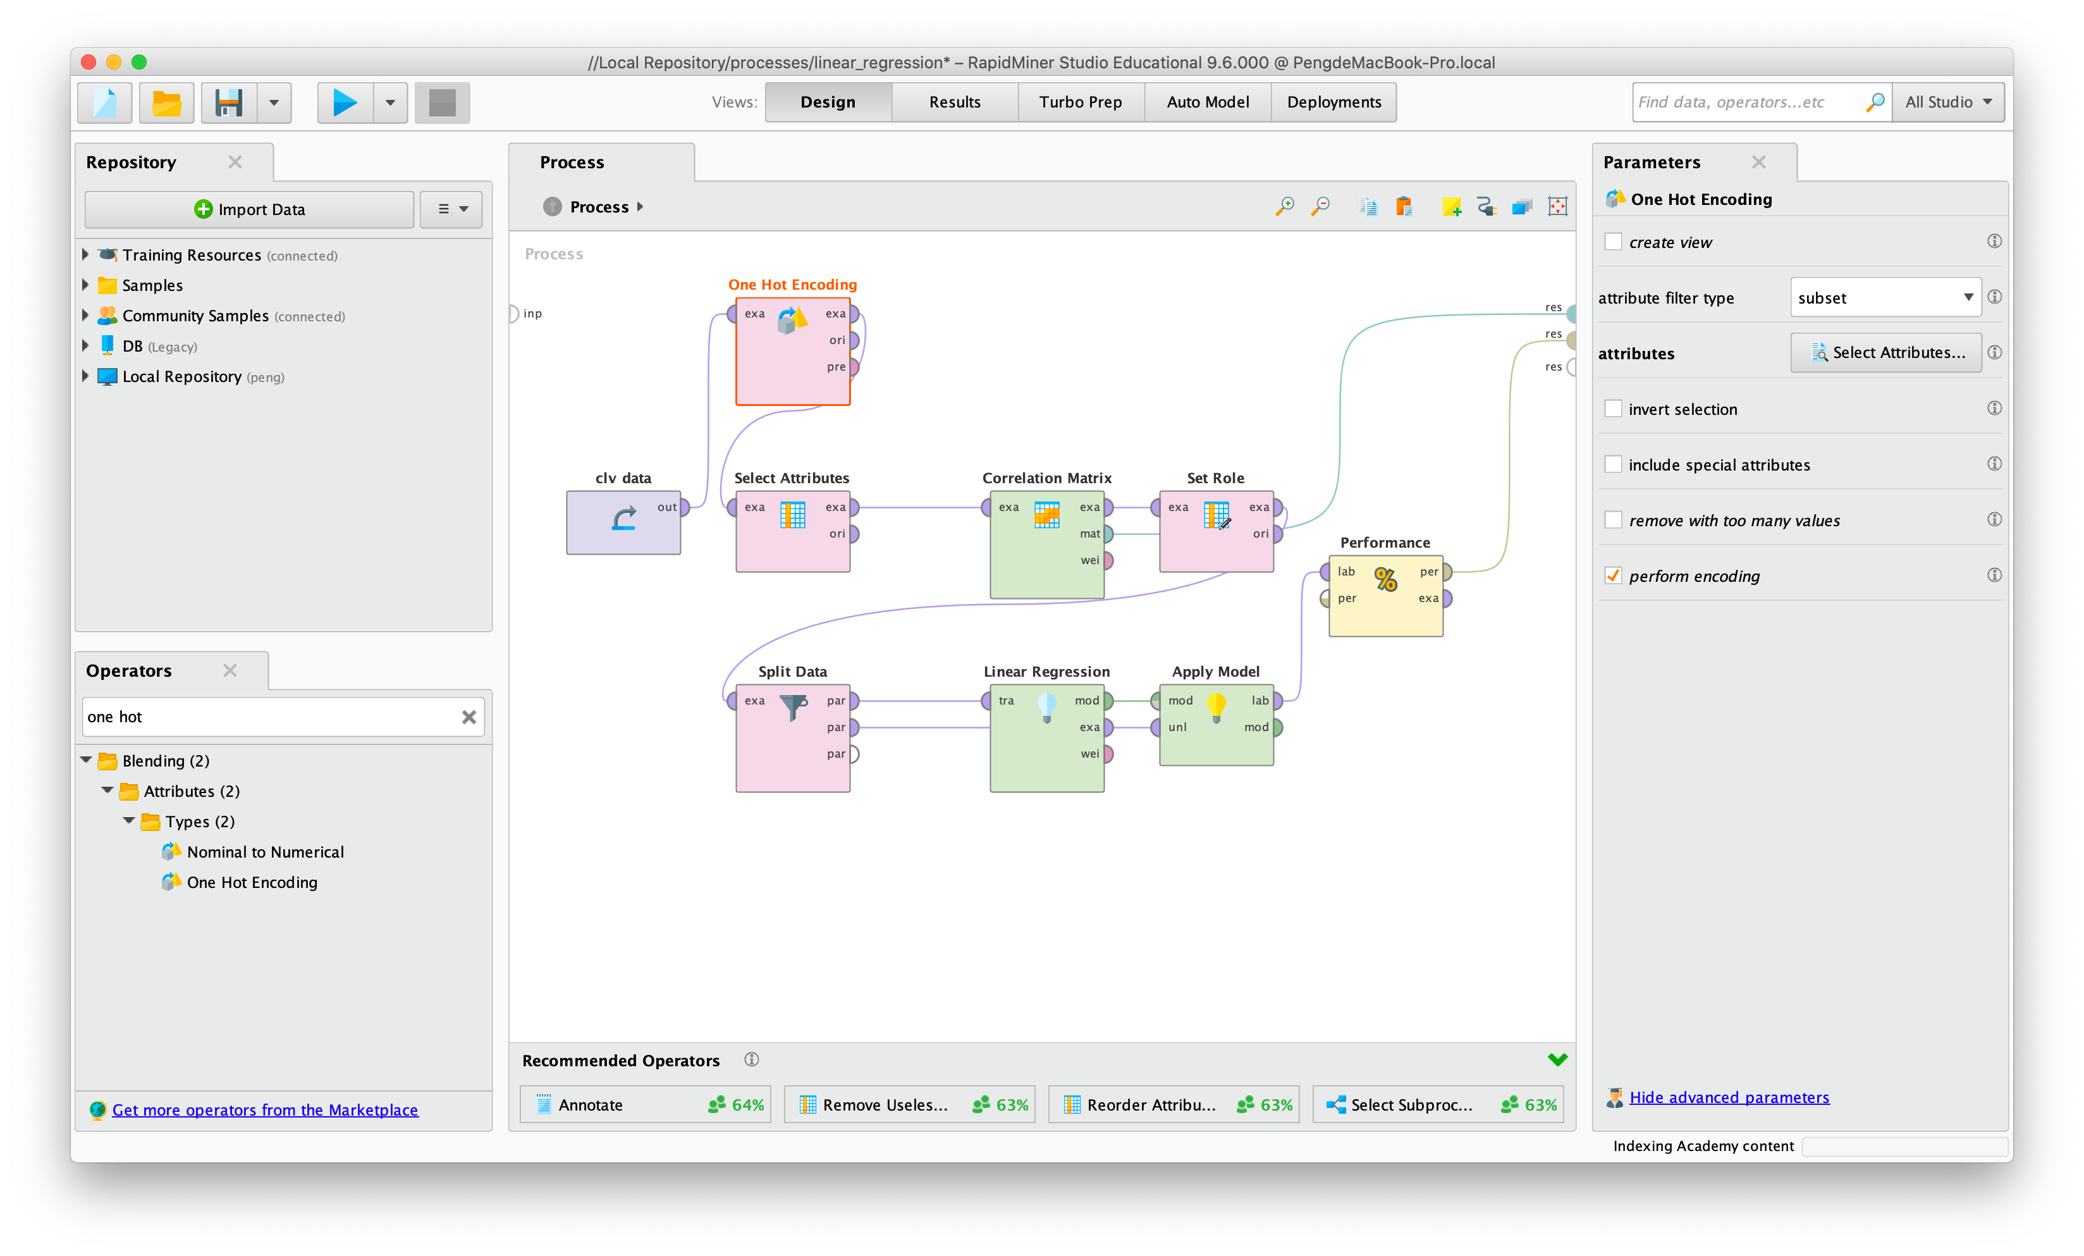This screenshot has width=2084, height=1256.
Task: Click the One Hot Encoding operator icon
Action: tap(792, 321)
